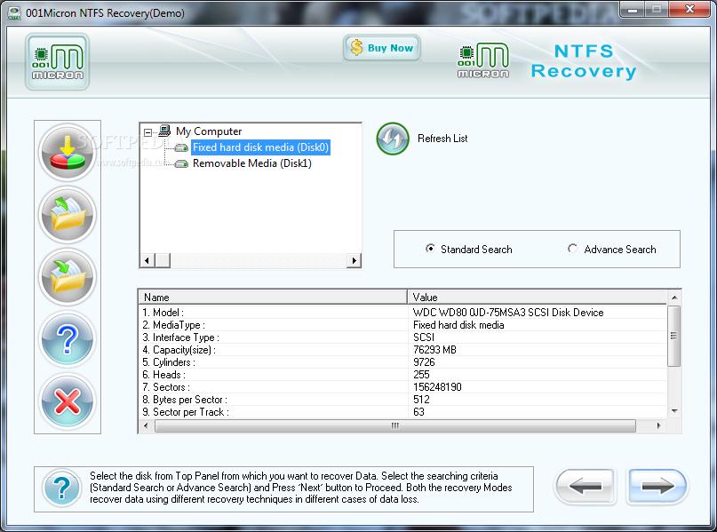Minimize the NTFS Recovery window
Screen dimensions: 717x532
633,9
